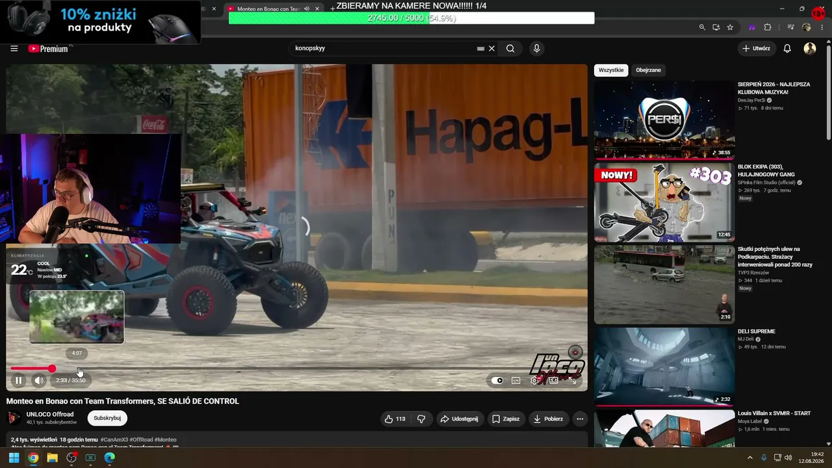Like the video showing 113 likes
The width and height of the screenshot is (832, 468).
[x=395, y=419]
